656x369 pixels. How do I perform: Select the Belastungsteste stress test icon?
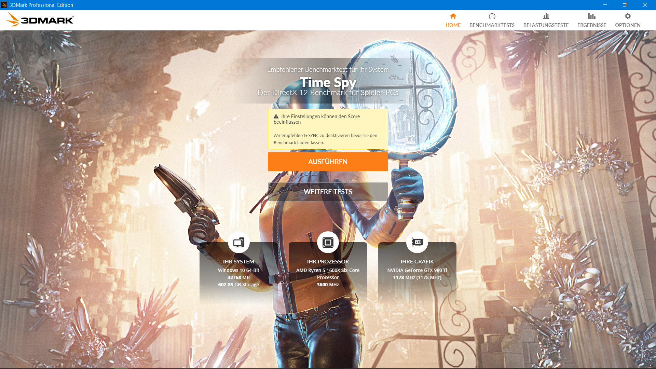pos(546,16)
